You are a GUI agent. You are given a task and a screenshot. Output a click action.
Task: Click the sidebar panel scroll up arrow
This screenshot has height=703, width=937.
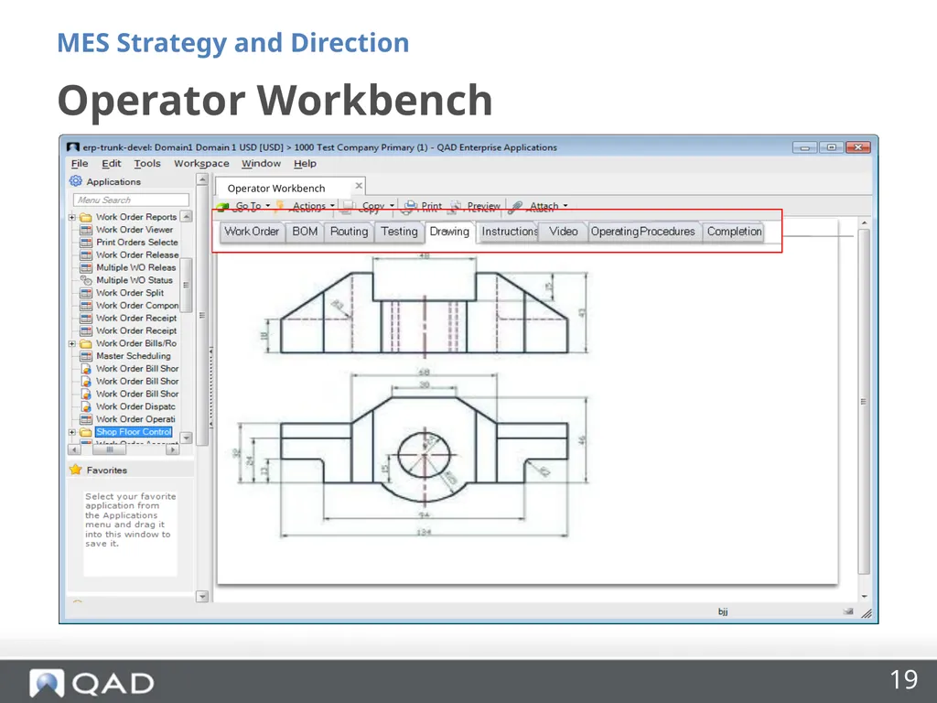tap(202, 179)
